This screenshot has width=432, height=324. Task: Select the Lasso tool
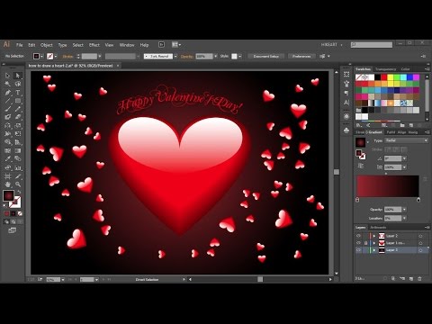(x=18, y=84)
